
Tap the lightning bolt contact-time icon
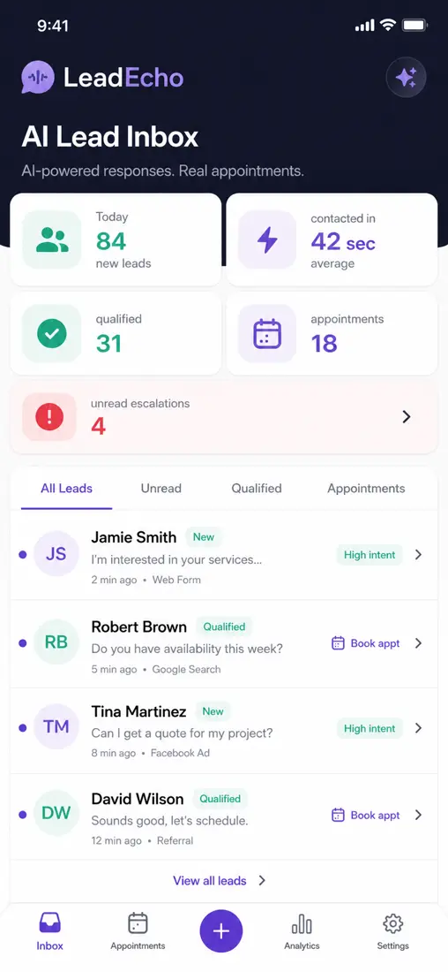point(267,239)
